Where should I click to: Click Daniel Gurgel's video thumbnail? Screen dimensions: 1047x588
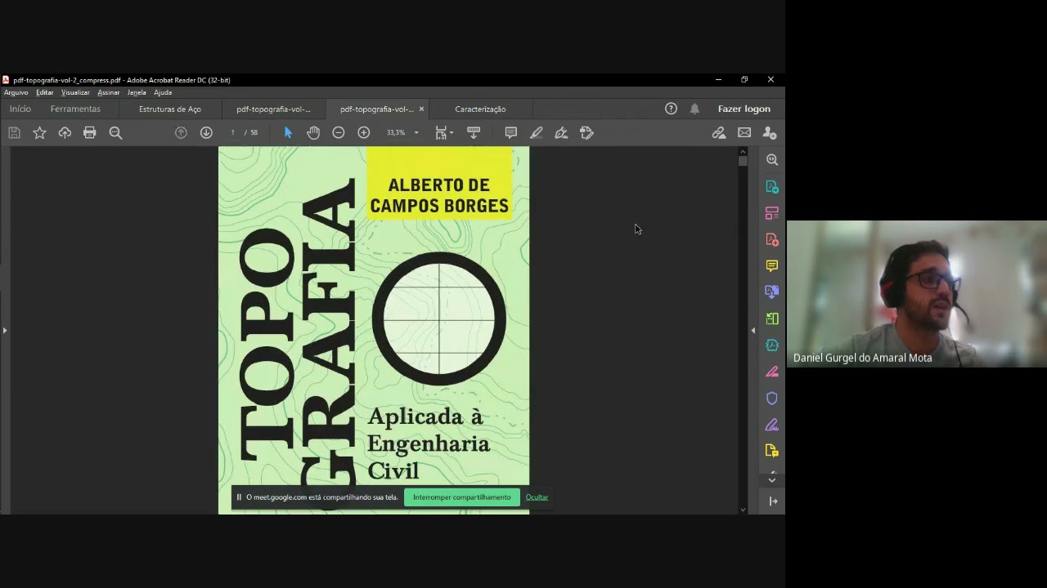pos(917,293)
